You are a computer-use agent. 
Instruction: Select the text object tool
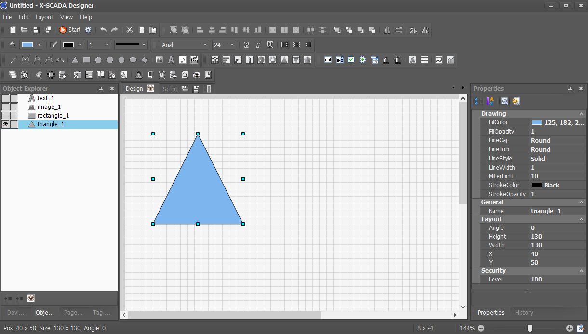tap(171, 60)
